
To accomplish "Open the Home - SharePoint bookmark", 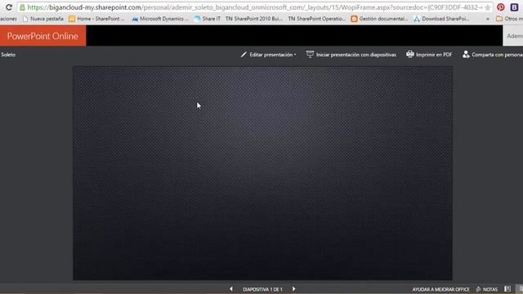I will [96, 19].
